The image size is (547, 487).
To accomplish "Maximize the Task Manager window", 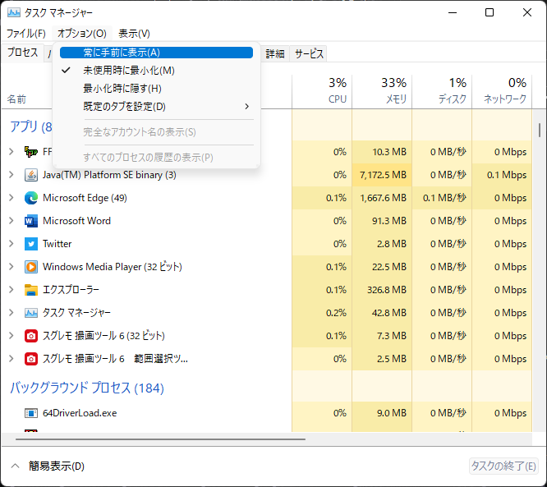I will click(490, 12).
